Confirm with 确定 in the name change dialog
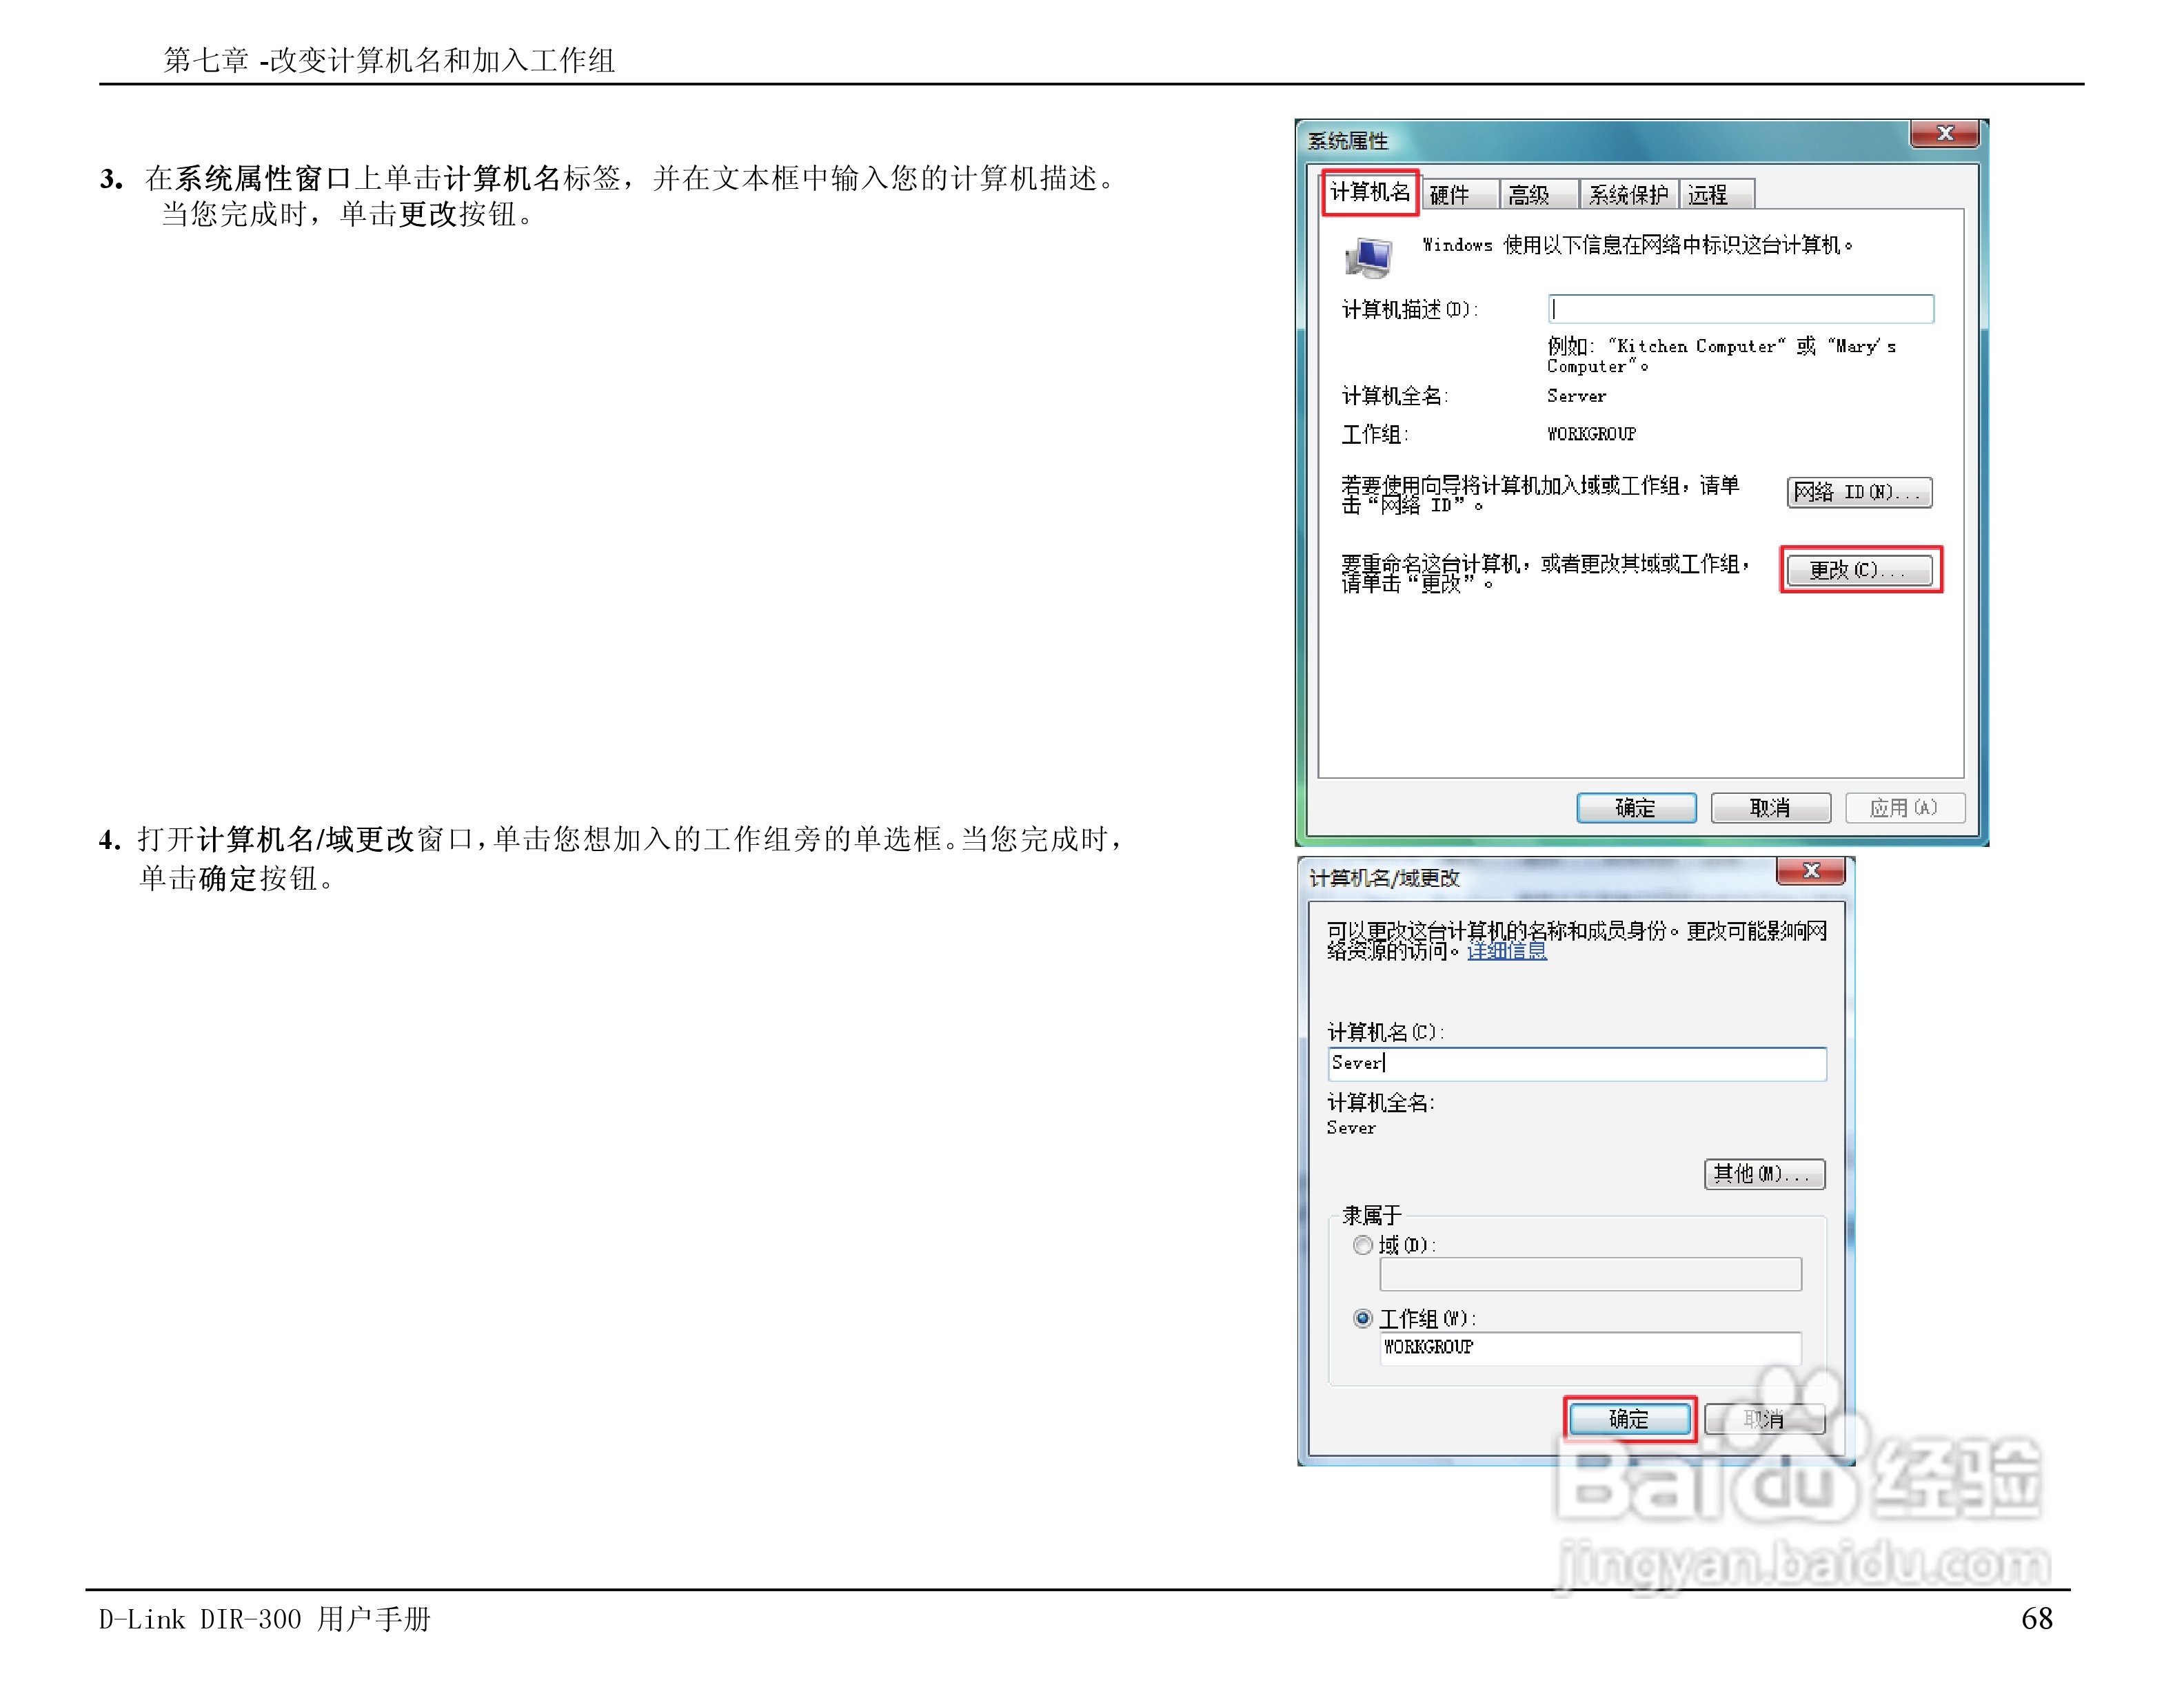2184x1687 pixels. pyautogui.click(x=1629, y=1418)
